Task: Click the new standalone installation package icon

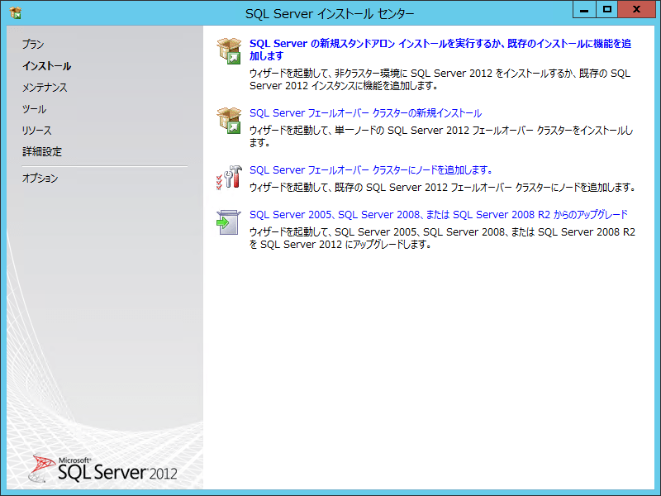Action: click(x=229, y=50)
